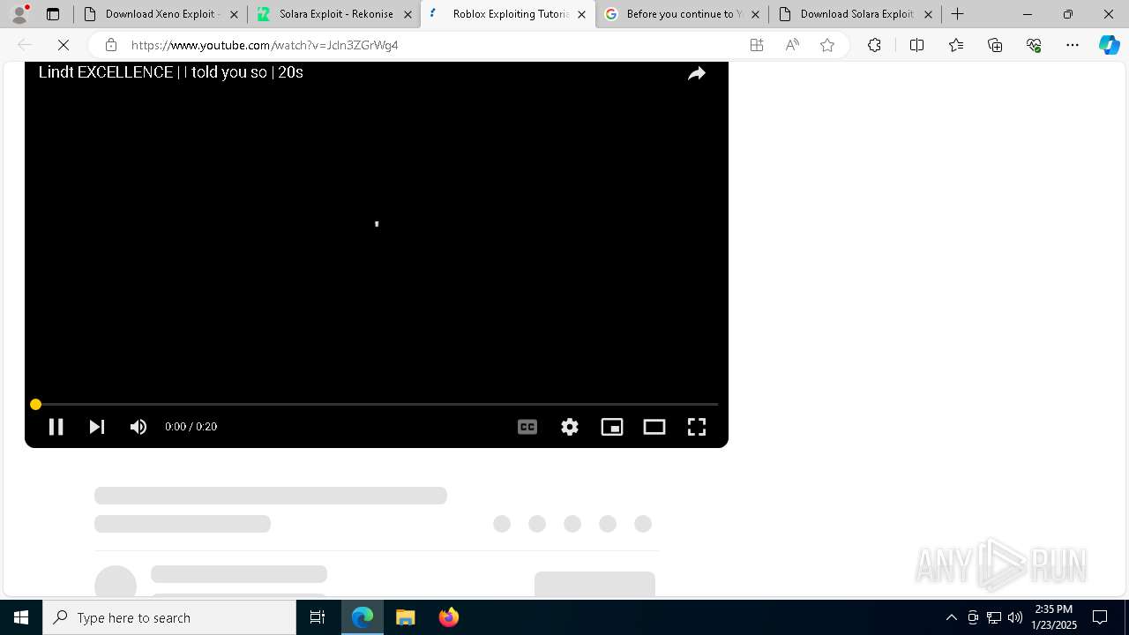Viewport: 1129px width, 635px height.
Task: Open Task View
Action: (318, 617)
